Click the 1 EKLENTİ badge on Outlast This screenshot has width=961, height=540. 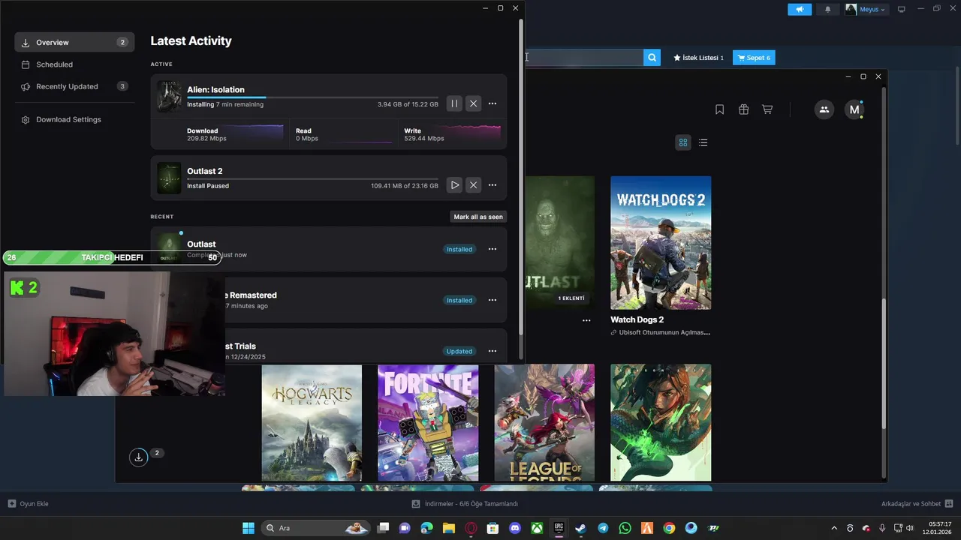point(571,298)
